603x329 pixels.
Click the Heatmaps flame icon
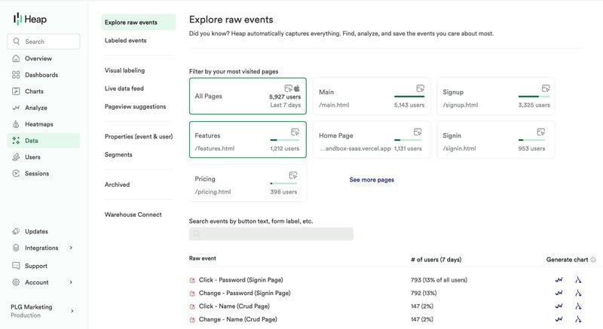coord(16,124)
